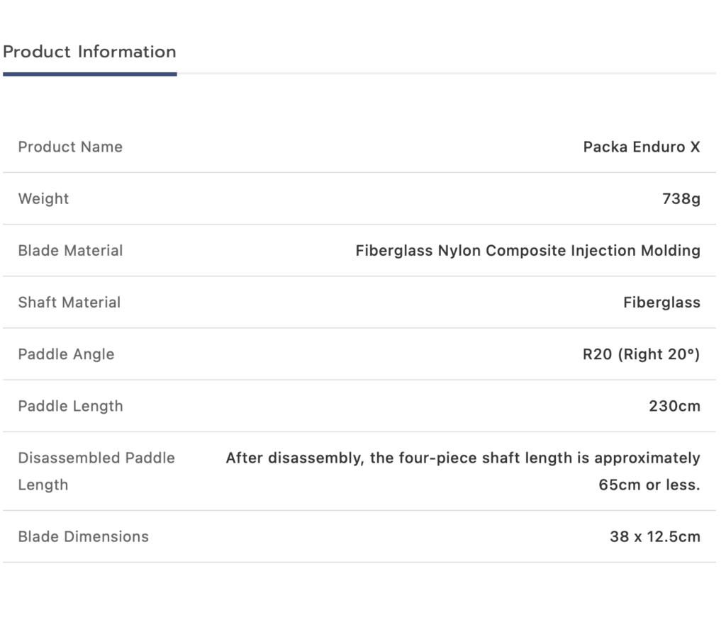The height and width of the screenshot is (627, 726).
Task: Click the four-piece shaft length description
Action: pyautogui.click(x=462, y=458)
